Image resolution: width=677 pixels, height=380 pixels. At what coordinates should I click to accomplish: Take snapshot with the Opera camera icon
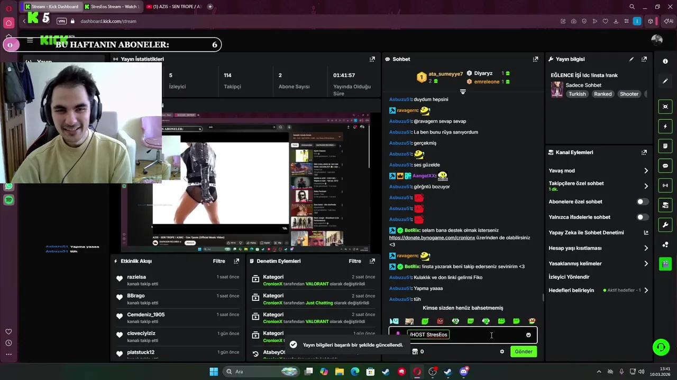[x=574, y=21]
